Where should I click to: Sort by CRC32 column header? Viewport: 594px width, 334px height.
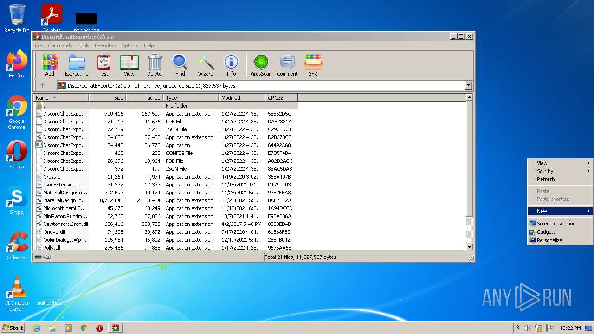pyautogui.click(x=281, y=98)
